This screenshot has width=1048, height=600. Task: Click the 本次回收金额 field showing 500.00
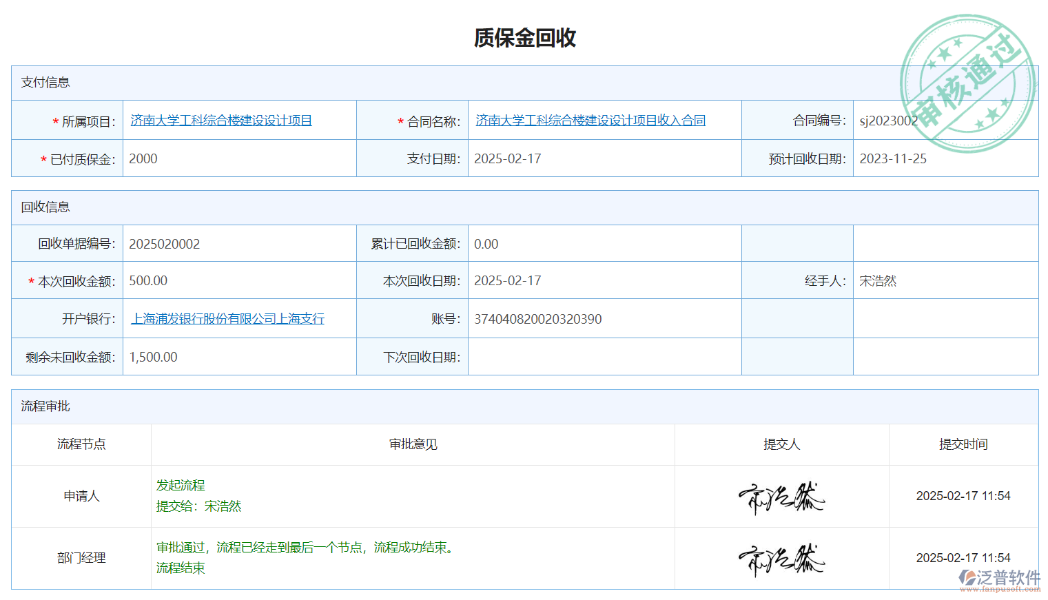pos(148,281)
